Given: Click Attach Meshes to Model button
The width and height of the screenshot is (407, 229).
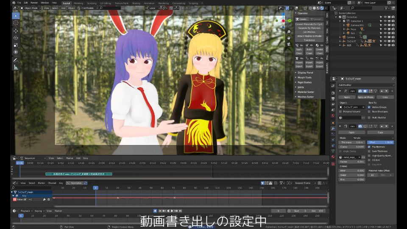Looking at the screenshot, I should (309, 36).
